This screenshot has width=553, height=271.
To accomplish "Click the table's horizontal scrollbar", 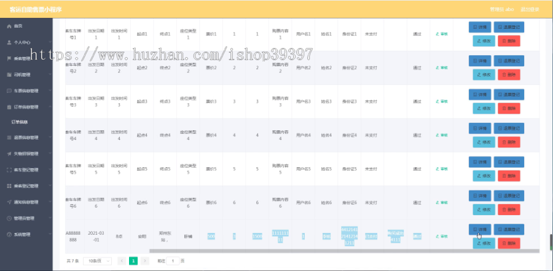I will pyautogui.click(x=344, y=251).
